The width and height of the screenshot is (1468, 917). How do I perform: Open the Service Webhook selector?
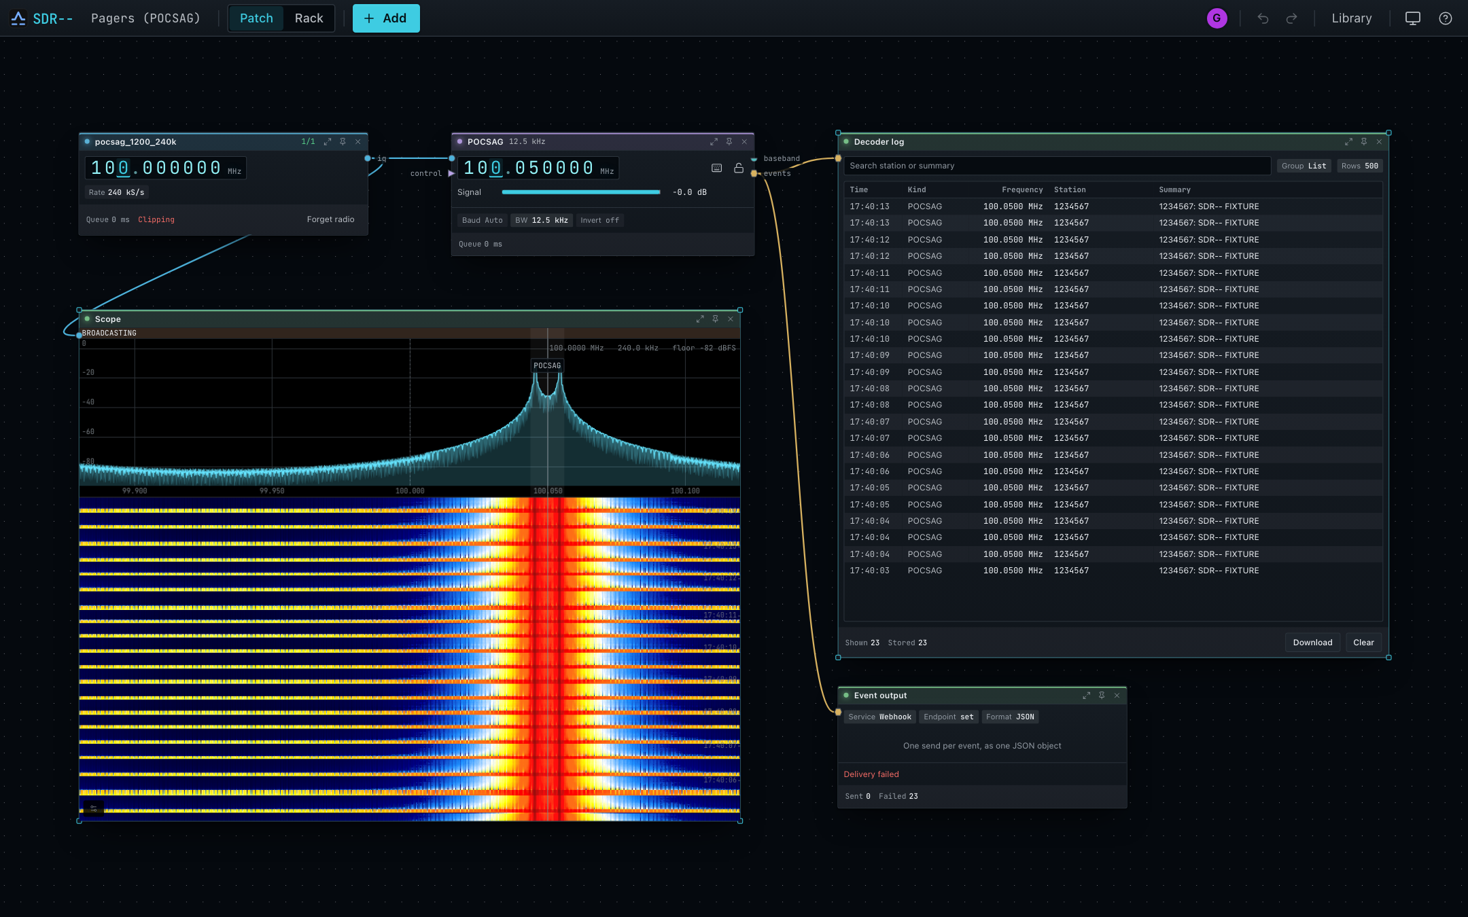879,717
